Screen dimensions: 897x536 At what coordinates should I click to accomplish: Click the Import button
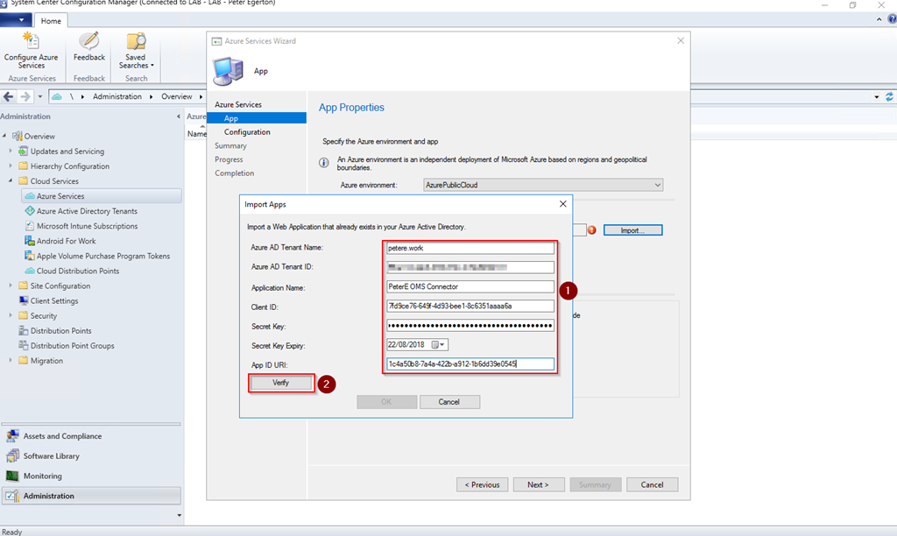(x=632, y=230)
